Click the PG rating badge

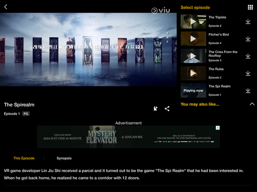(26, 114)
